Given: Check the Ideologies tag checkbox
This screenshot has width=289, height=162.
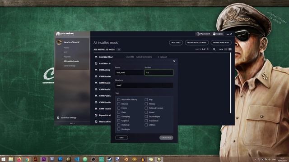Looking at the screenshot, I should [118, 129].
